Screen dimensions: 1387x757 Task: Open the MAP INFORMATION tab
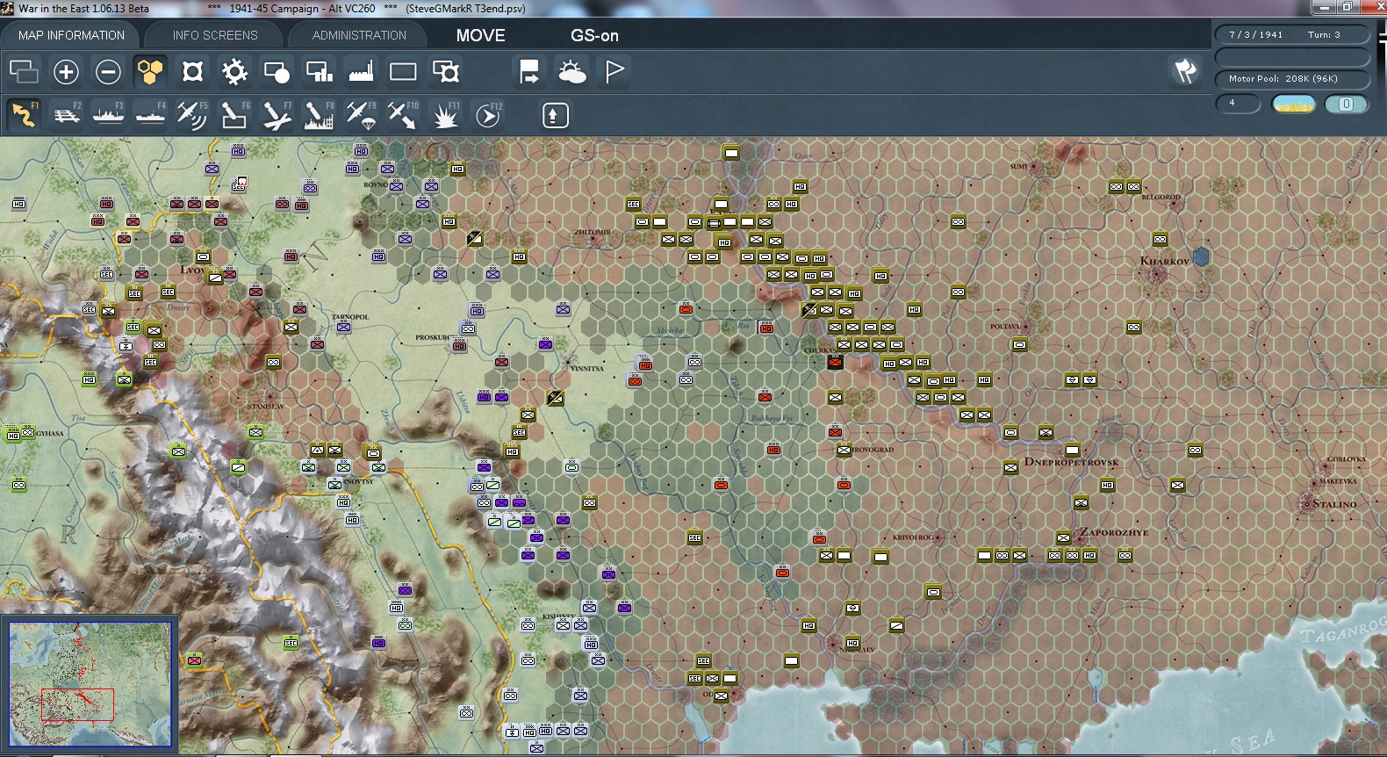pos(72,35)
